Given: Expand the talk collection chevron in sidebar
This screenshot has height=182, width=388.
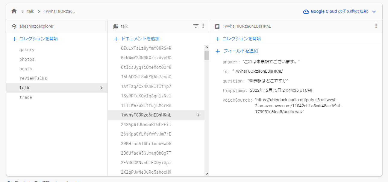Looking at the screenshot, I should tap(101, 88).
